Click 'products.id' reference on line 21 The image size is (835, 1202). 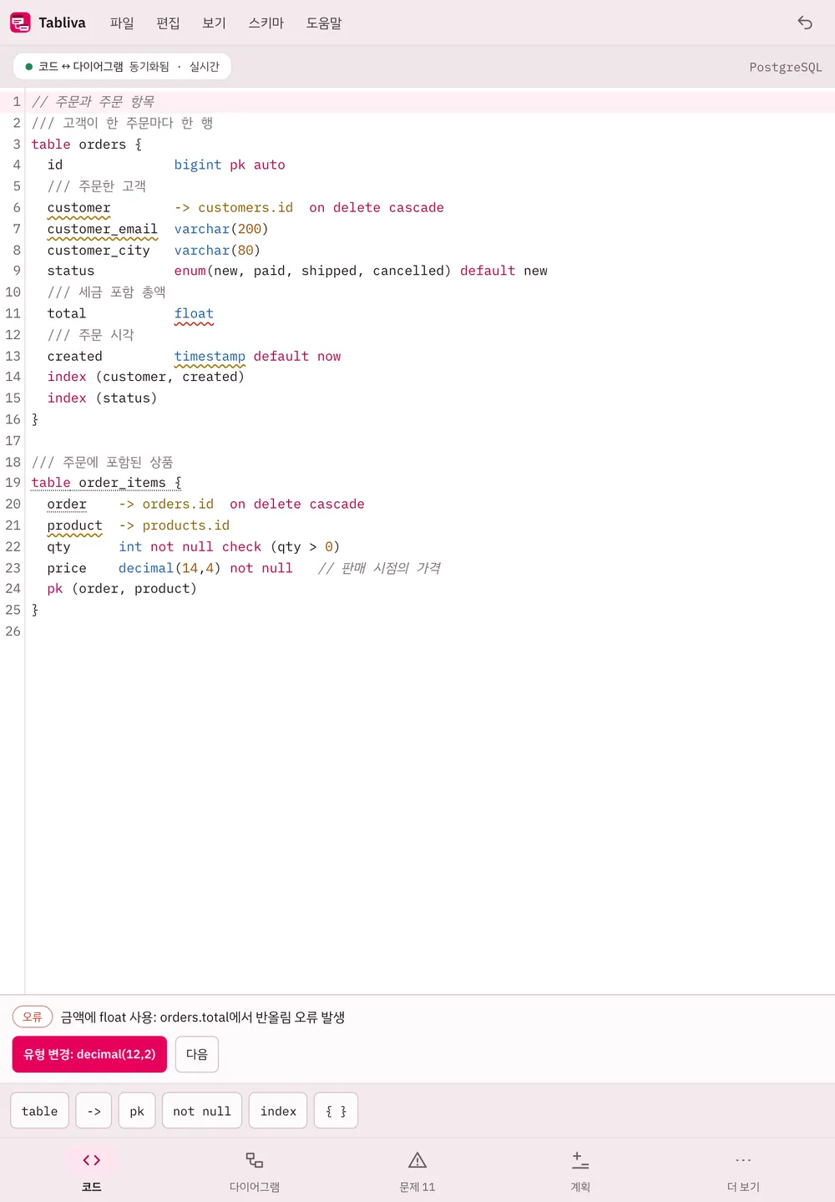(186, 525)
